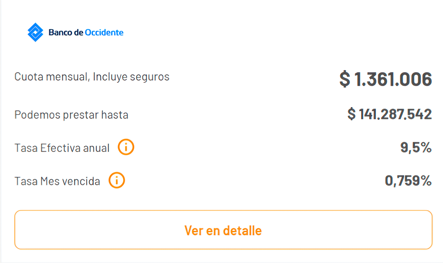Click the Banco de Occidente name link
Image resolution: width=443 pixels, height=263 pixels.
(86, 32)
